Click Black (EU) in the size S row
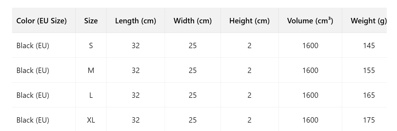Image resolution: width=397 pixels, height=131 pixels. [x=33, y=46]
